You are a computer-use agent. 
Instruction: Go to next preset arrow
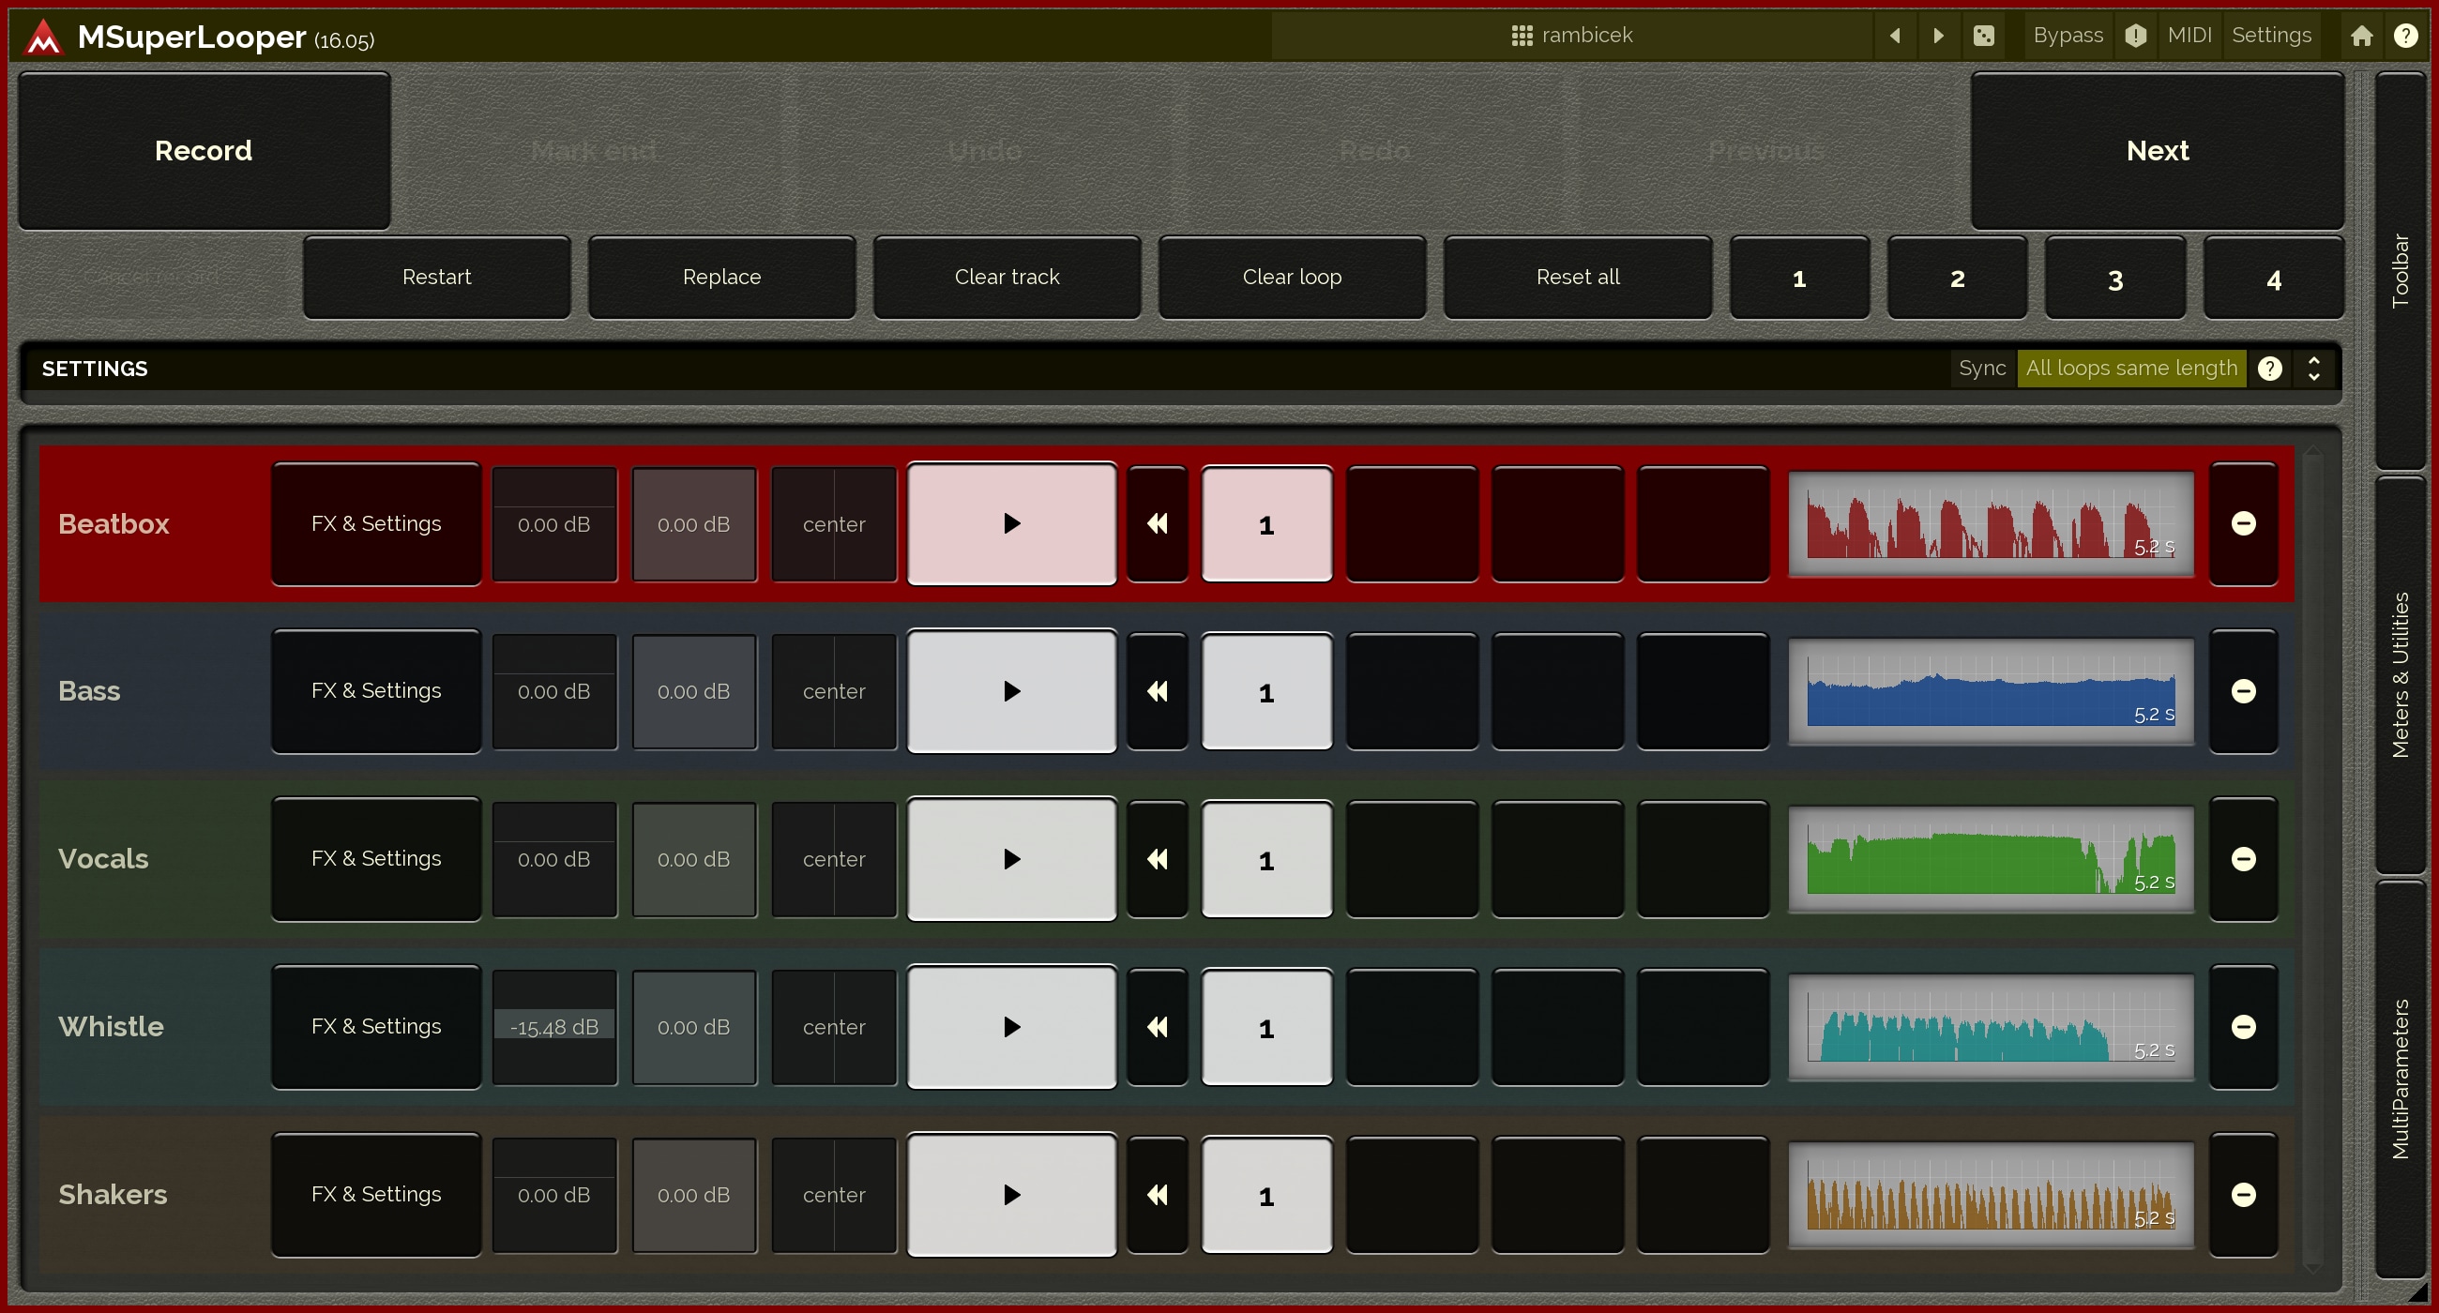click(1938, 35)
